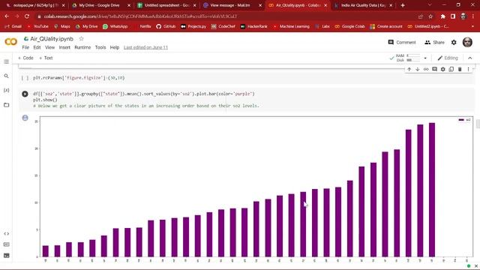Image resolution: width=480 pixels, height=270 pixels.
Task: Switch to Untitled spreadsheet tab
Action: click(x=166, y=5)
